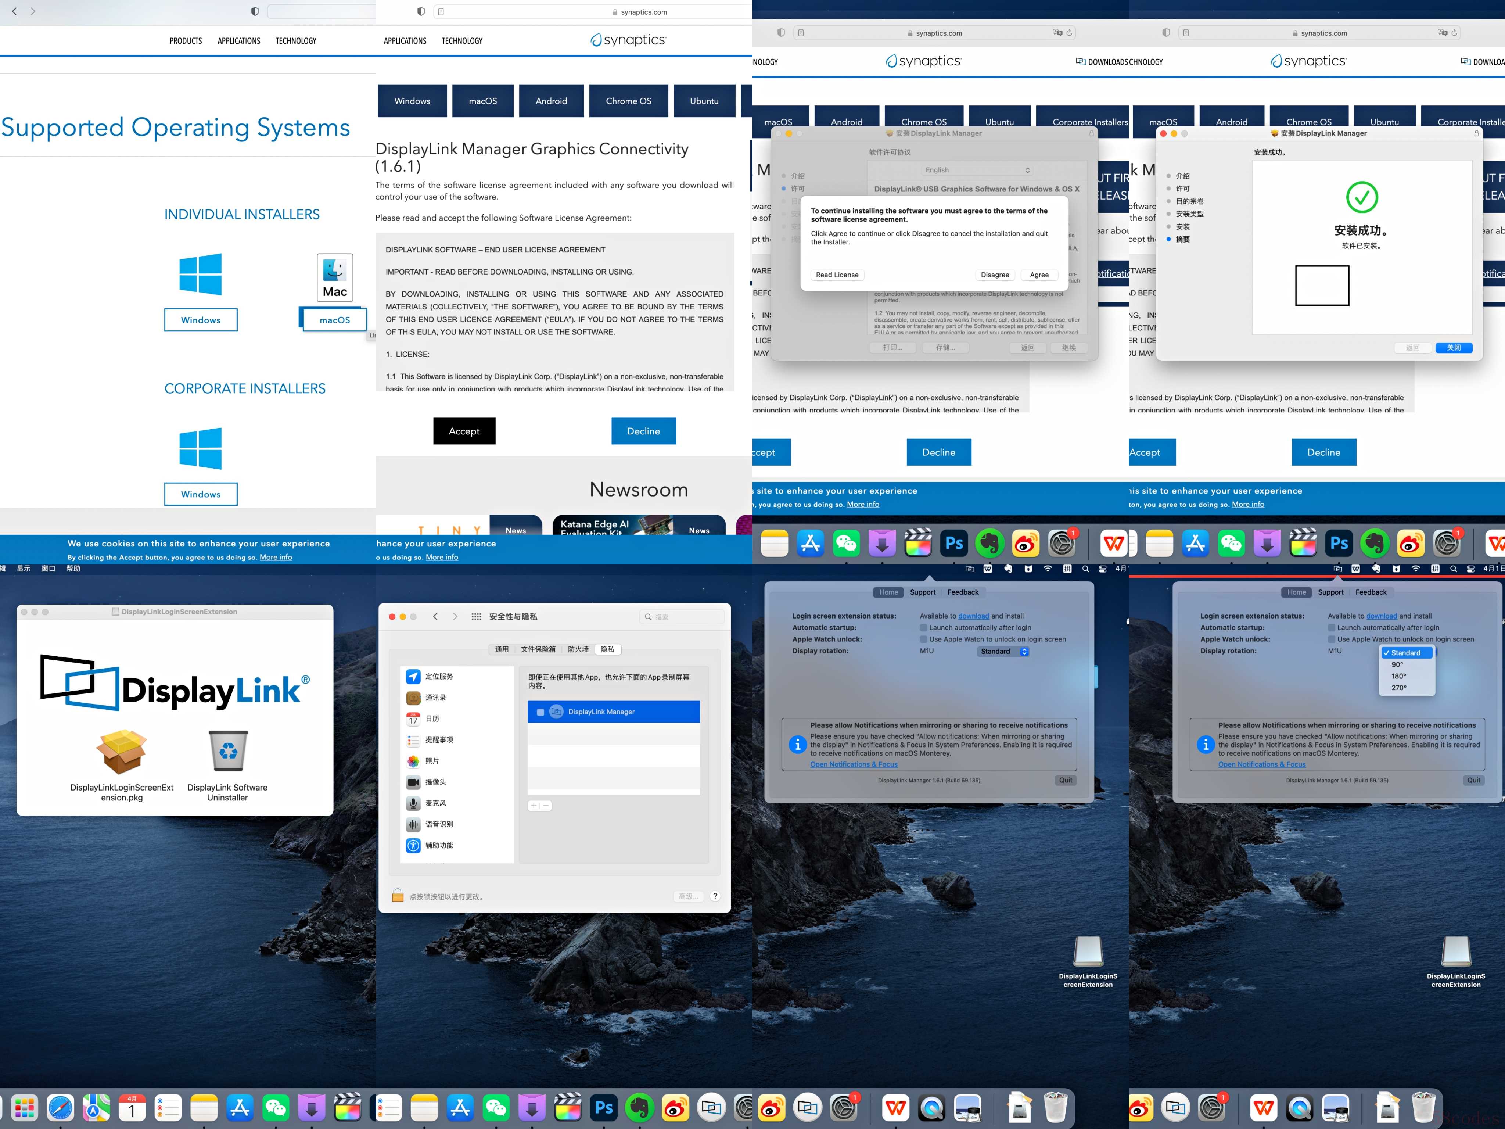Open the English language dropdown in installer
Image resolution: width=1505 pixels, height=1129 pixels.
(977, 170)
